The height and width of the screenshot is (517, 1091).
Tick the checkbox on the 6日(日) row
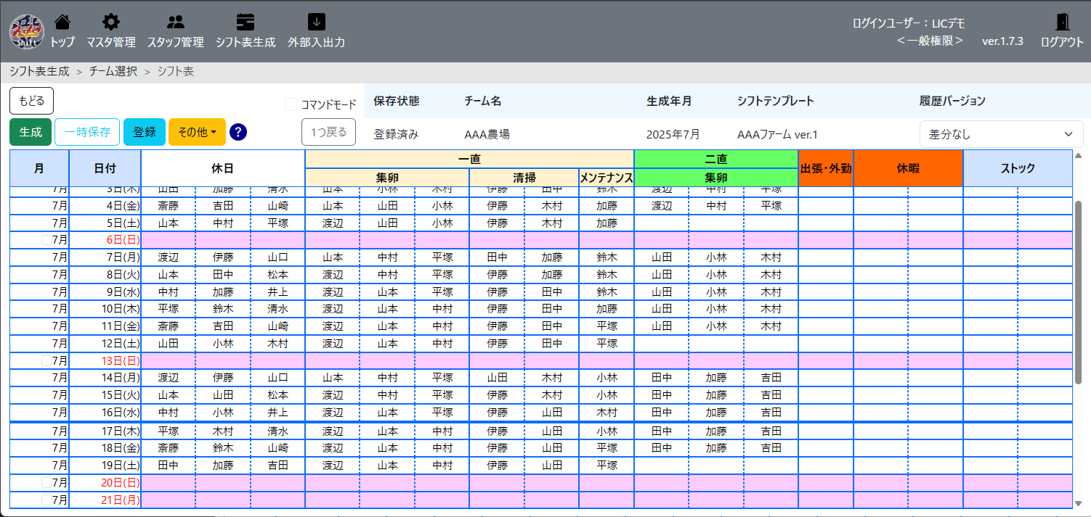point(46,240)
